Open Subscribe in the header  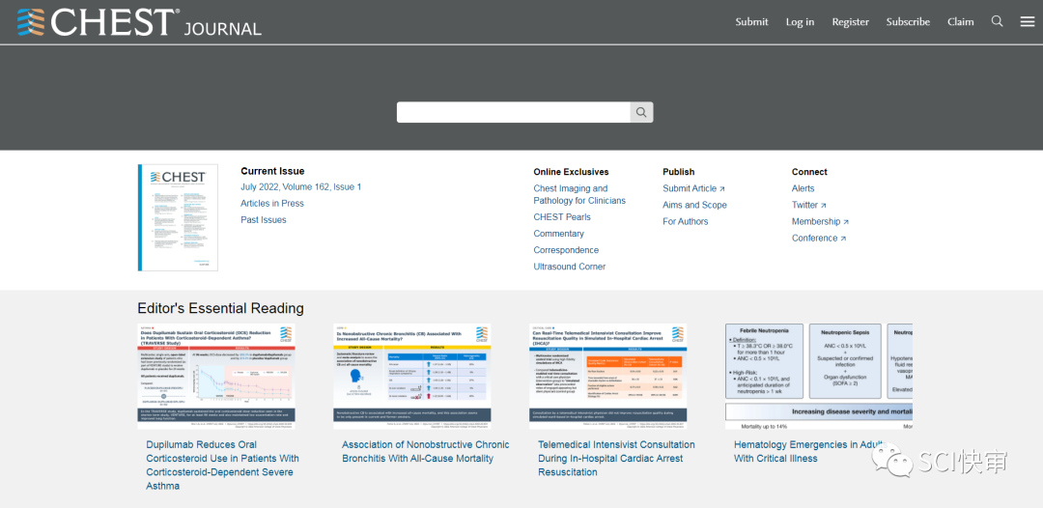(x=908, y=22)
